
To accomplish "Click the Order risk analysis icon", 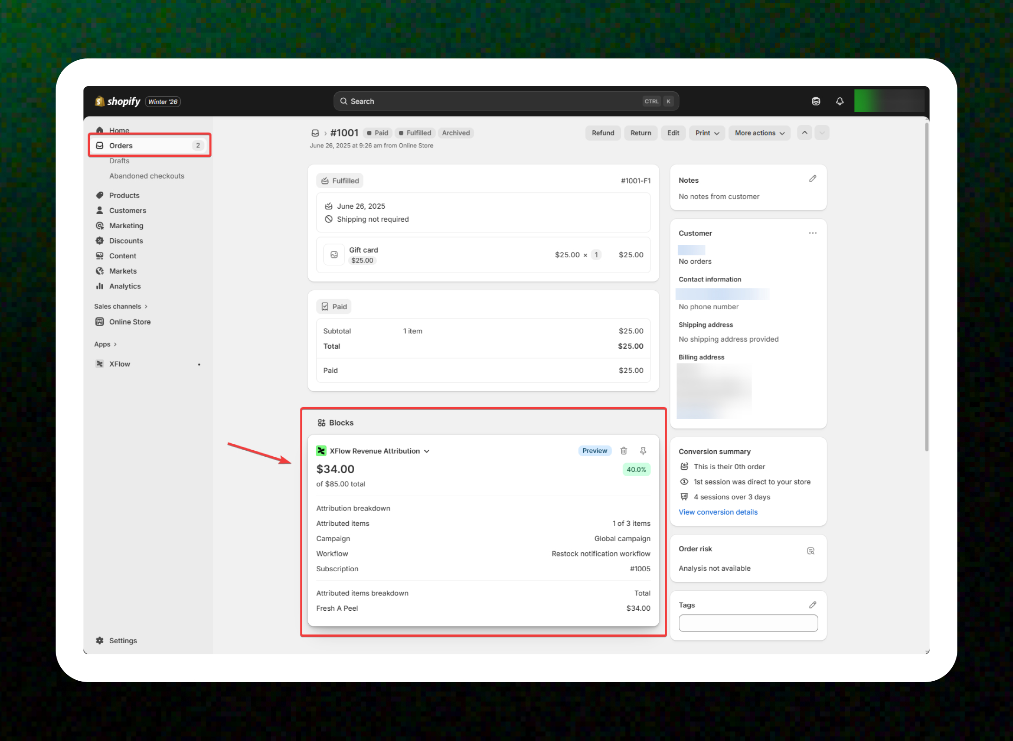I will click(811, 551).
